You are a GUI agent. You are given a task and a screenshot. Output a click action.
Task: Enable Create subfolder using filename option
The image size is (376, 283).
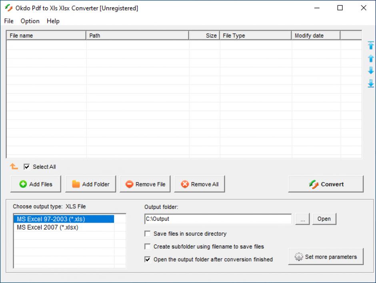(x=148, y=247)
